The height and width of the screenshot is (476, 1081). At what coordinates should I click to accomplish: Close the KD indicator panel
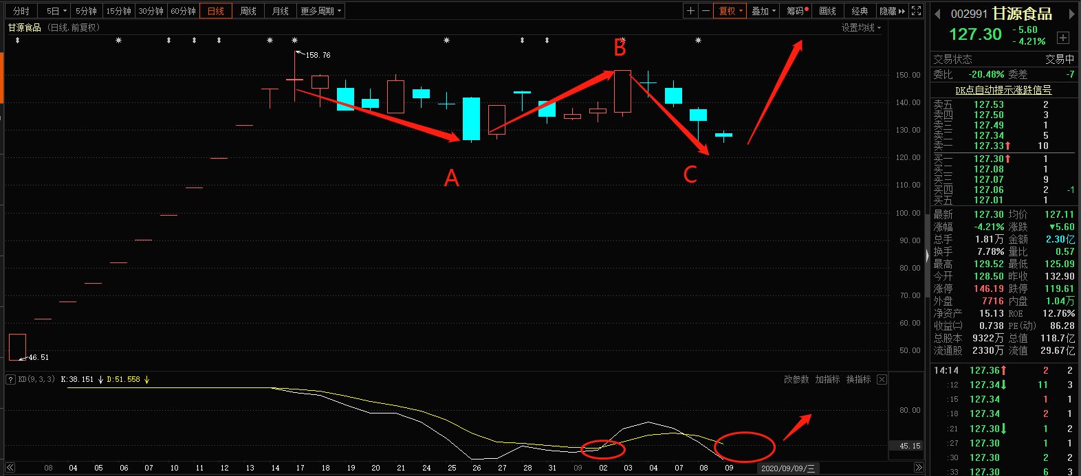pos(882,379)
